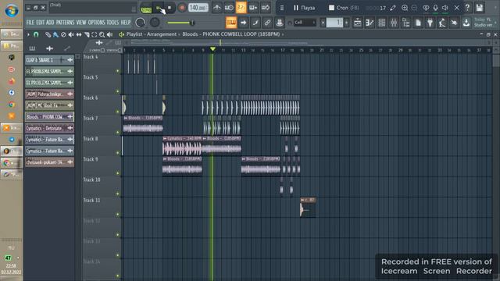Screen dimensions: 500x281
Task: Click the master pitch knob
Action: (x=155, y=23)
